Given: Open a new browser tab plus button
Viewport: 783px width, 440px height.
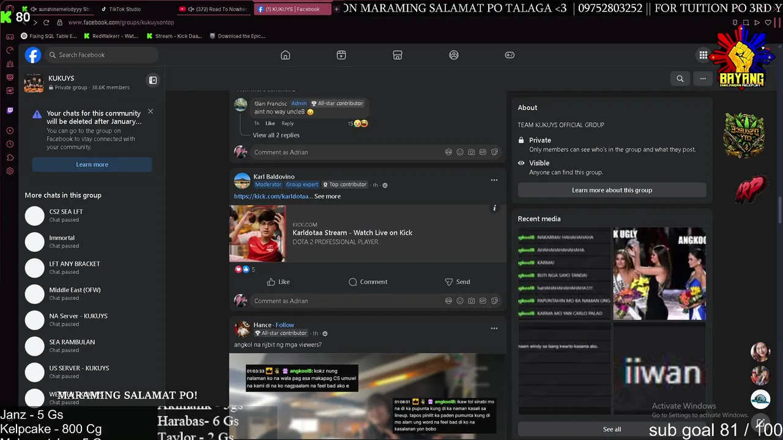Looking at the screenshot, I should [x=336, y=9].
